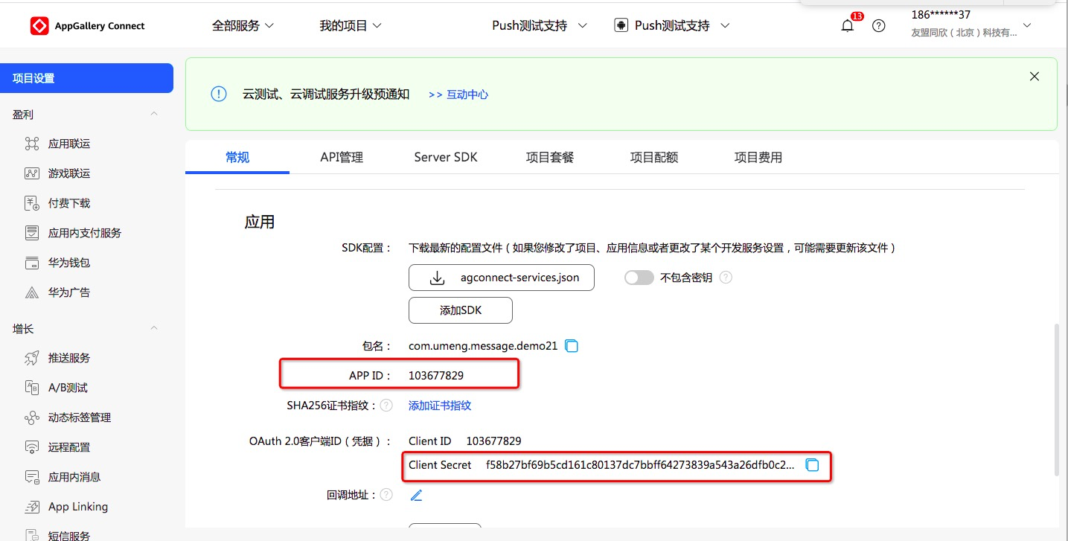Screen dimensions: 1068x541
Task: Open the Android Push测试支持 app dropdown
Action: pos(672,26)
